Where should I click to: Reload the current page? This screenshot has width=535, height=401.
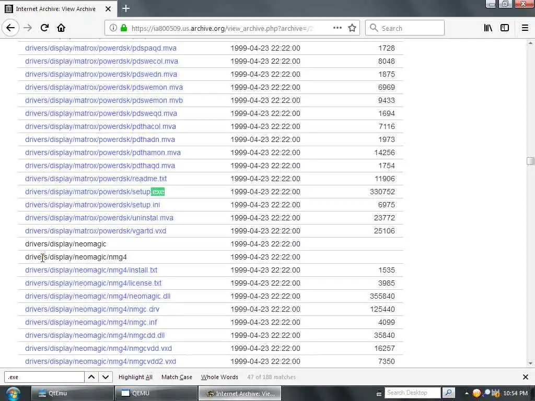click(x=44, y=28)
